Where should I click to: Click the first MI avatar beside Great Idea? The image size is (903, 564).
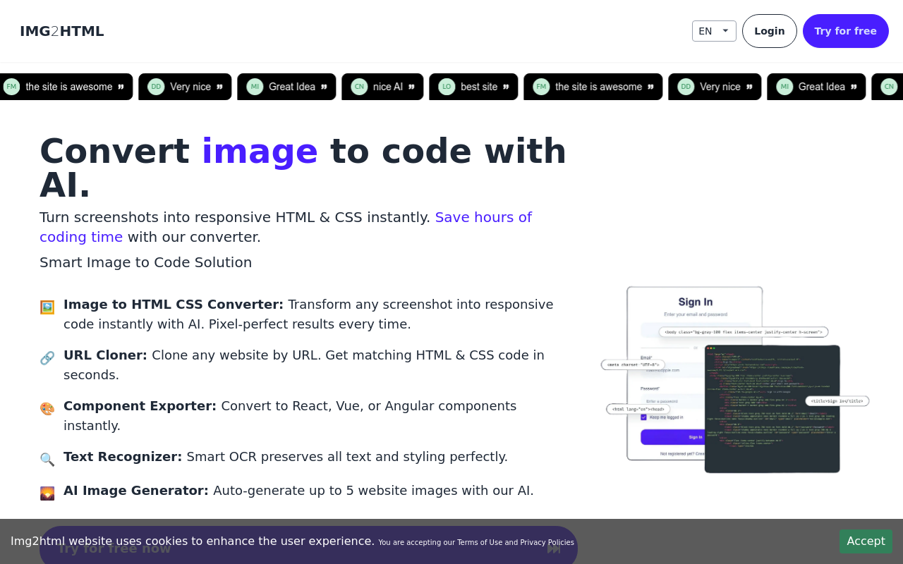[255, 87]
